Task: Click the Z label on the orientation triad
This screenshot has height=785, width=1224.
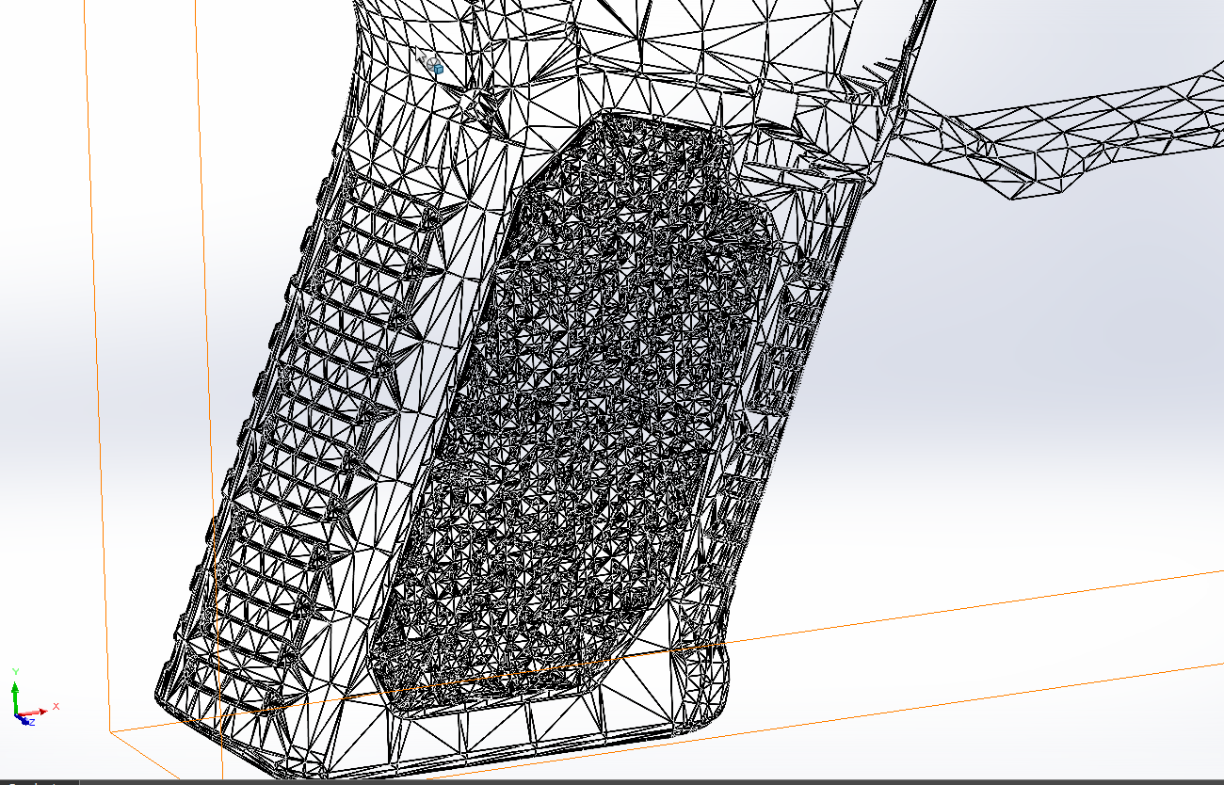Action: point(32,722)
